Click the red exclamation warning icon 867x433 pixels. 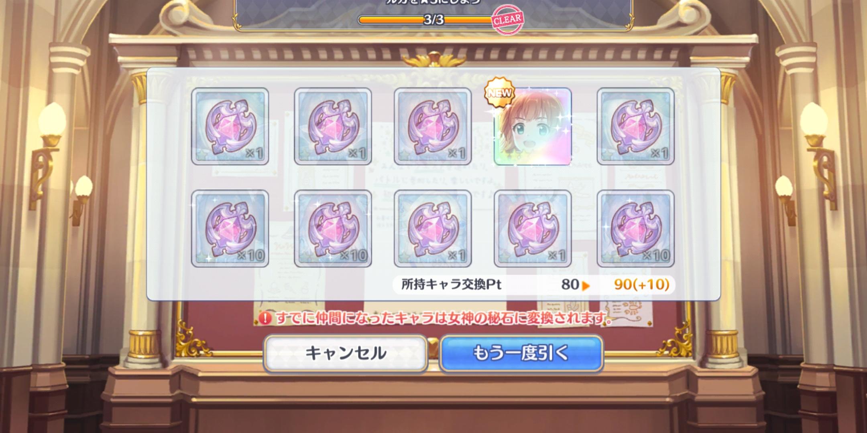click(x=265, y=318)
